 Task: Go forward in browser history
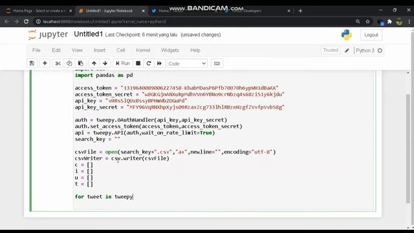pos(16,21)
